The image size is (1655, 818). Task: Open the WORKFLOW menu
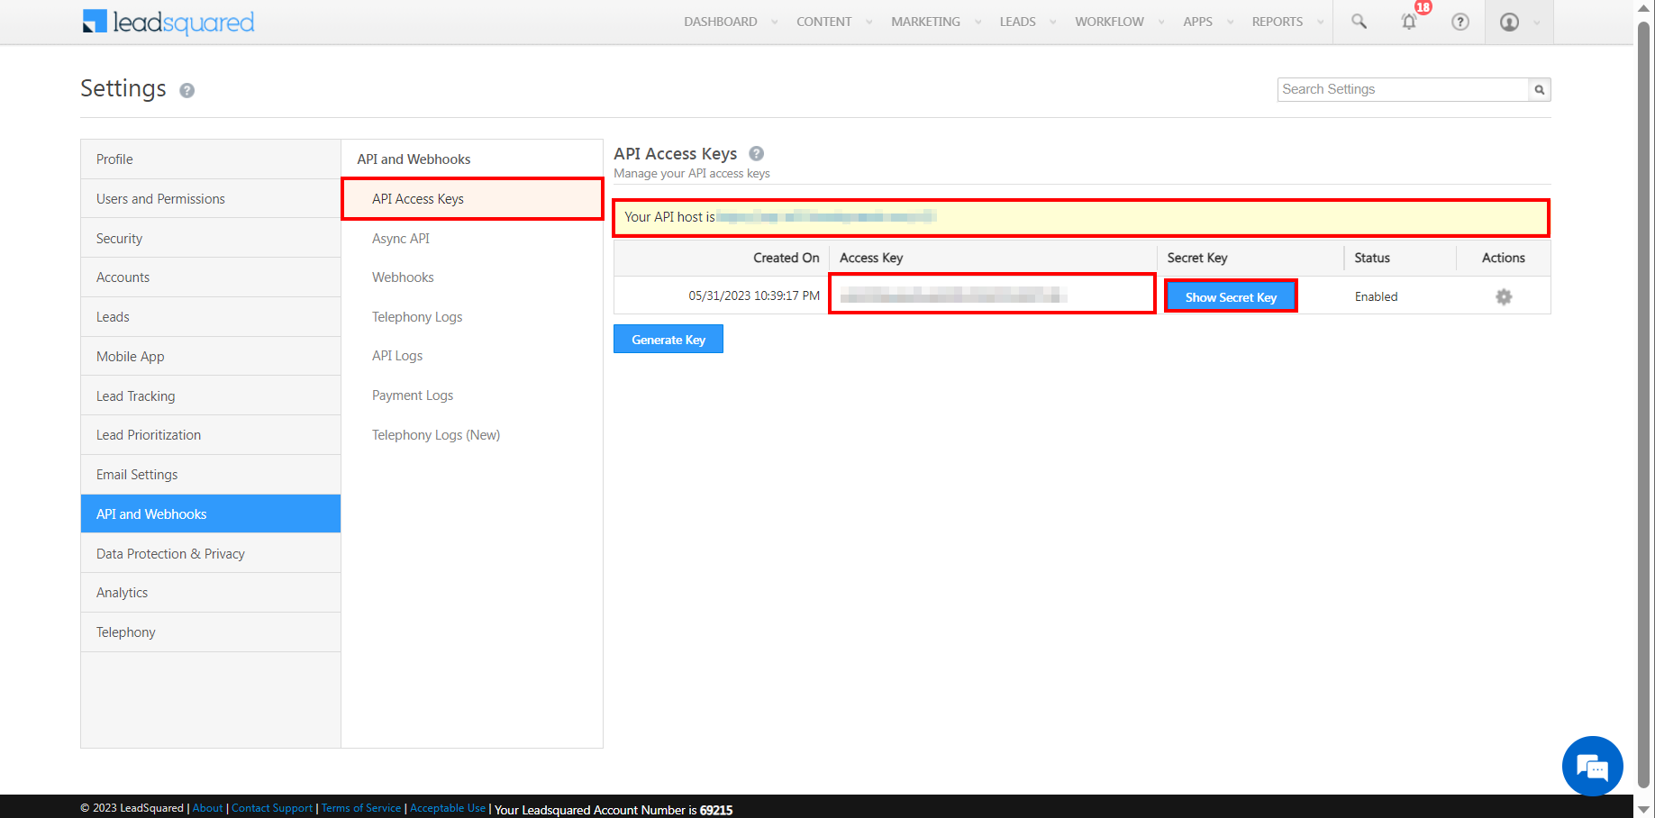(1109, 22)
